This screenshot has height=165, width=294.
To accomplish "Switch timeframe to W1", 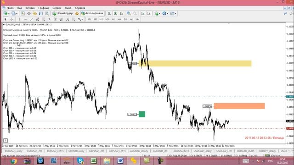I will click(x=131, y=19).
